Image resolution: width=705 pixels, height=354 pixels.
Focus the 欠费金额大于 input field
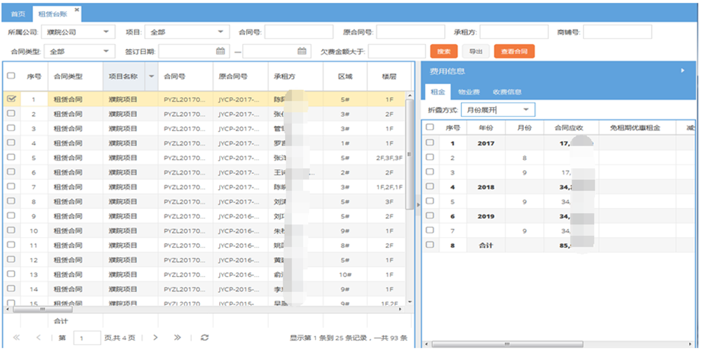click(x=397, y=51)
